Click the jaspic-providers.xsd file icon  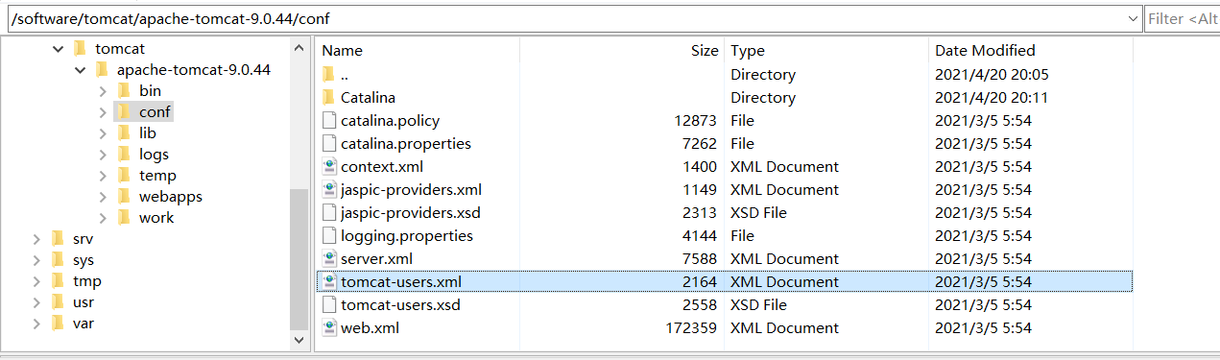(329, 213)
